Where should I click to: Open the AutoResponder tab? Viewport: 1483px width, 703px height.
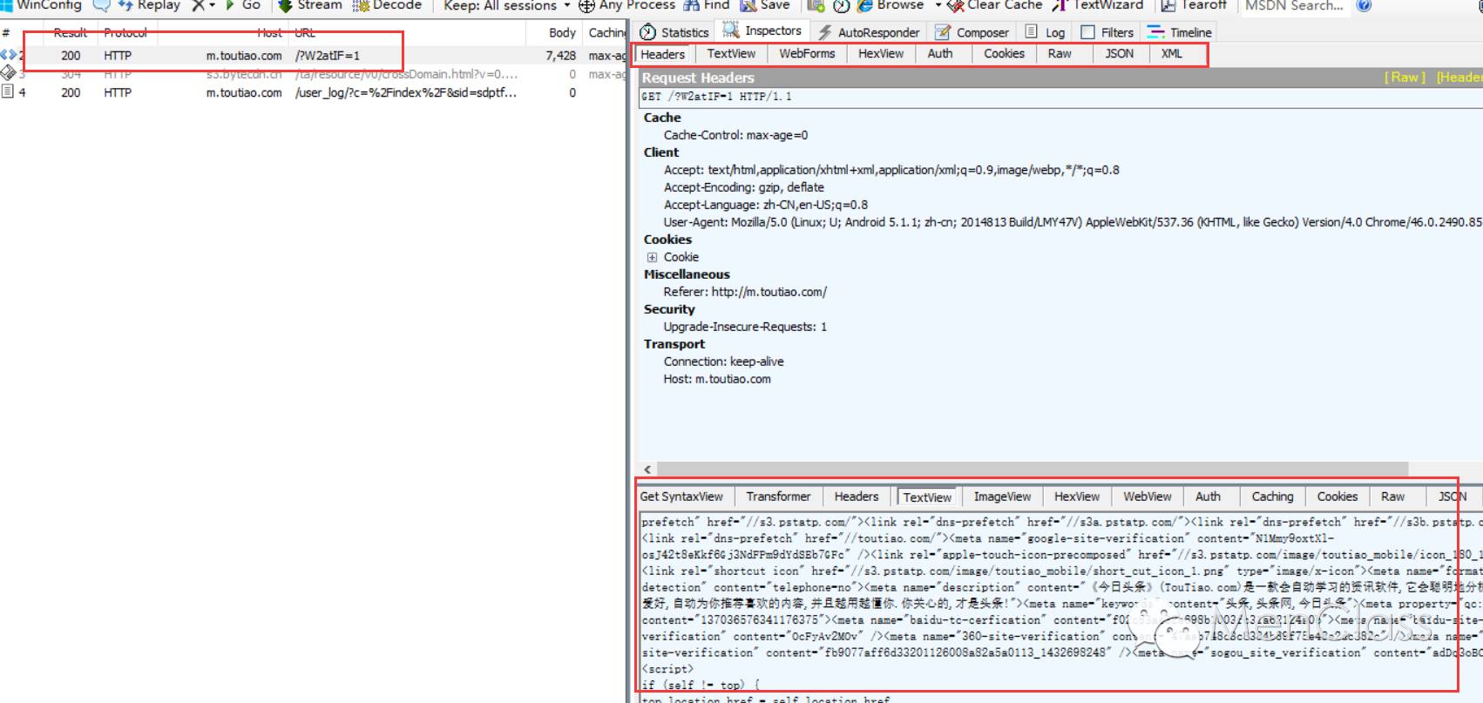tap(869, 32)
